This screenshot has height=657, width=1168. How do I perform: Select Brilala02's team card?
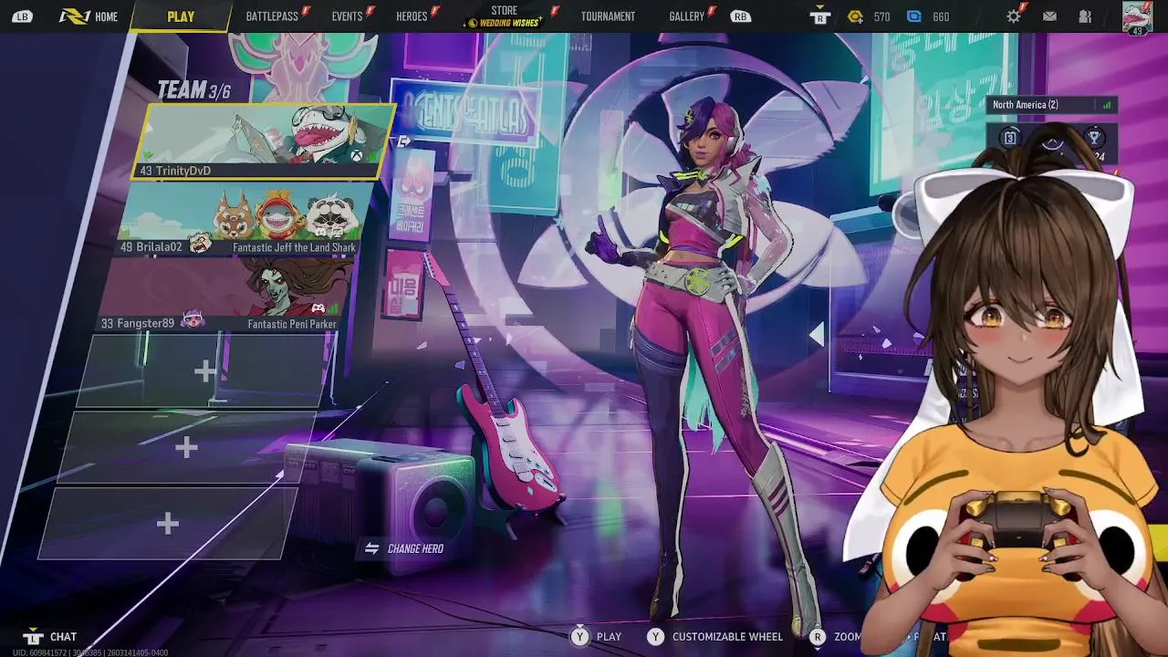[x=246, y=219]
